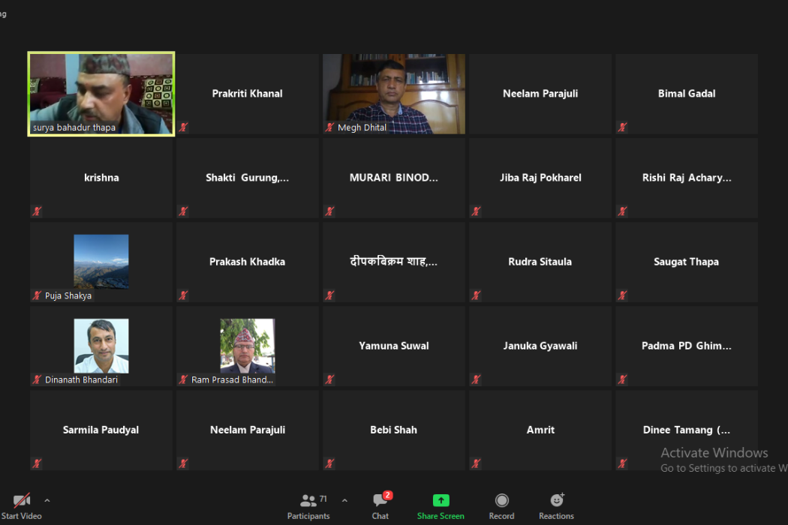Viewport: 788px width, 525px height.
Task: Click the muted mic icon on Prakash Khadka tile
Action: coord(183,295)
